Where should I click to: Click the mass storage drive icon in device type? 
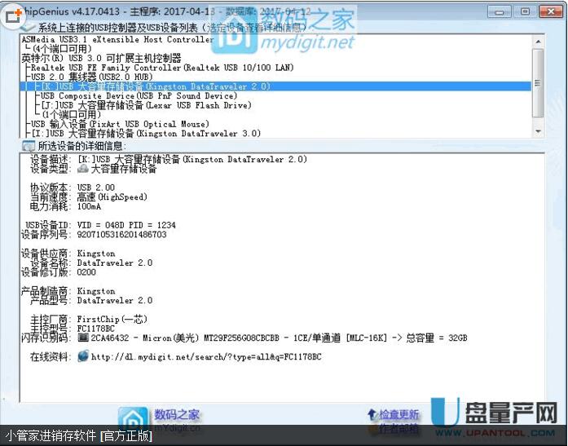pos(83,169)
